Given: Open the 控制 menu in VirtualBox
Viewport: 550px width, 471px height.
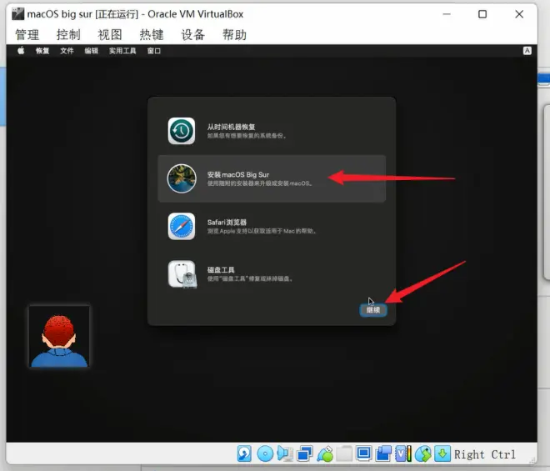Looking at the screenshot, I should [x=68, y=35].
